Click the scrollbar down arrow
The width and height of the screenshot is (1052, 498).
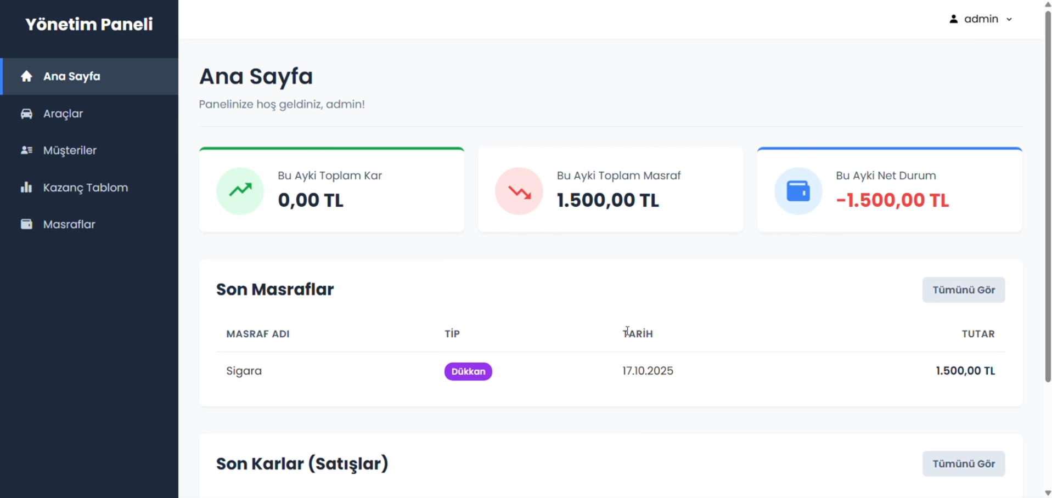point(1048,493)
